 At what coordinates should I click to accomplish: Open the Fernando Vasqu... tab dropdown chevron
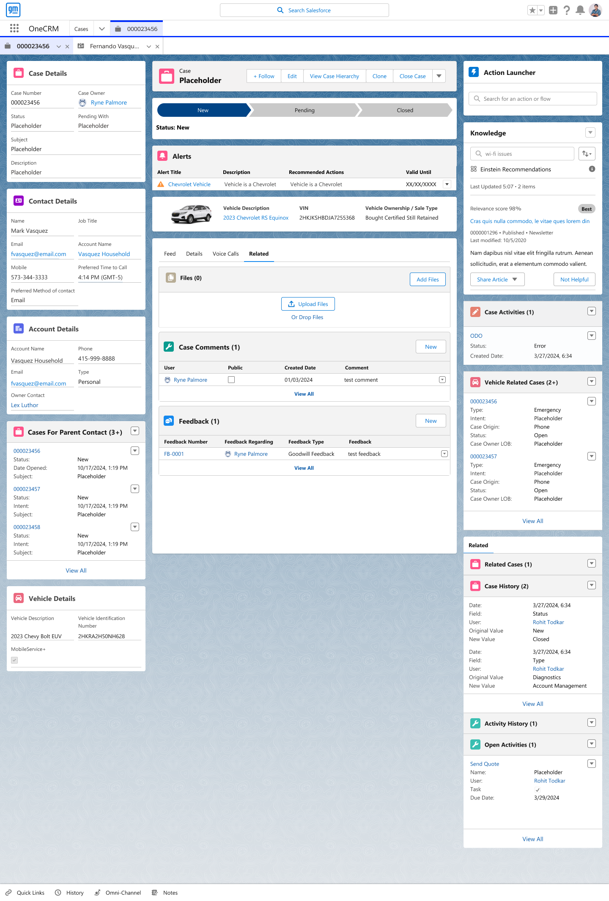click(x=149, y=47)
